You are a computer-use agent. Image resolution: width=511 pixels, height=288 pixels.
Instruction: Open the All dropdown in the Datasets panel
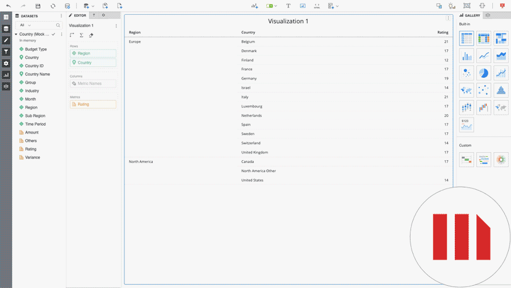click(x=26, y=25)
